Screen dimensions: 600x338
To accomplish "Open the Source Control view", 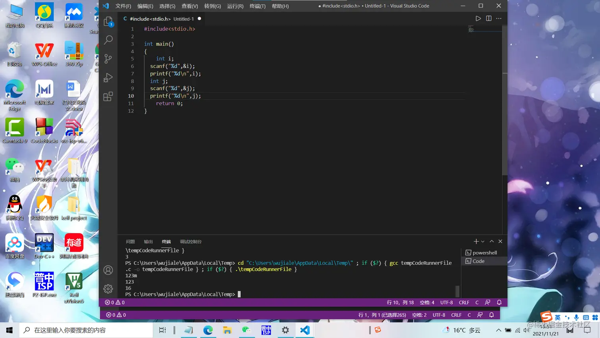I will click(108, 59).
